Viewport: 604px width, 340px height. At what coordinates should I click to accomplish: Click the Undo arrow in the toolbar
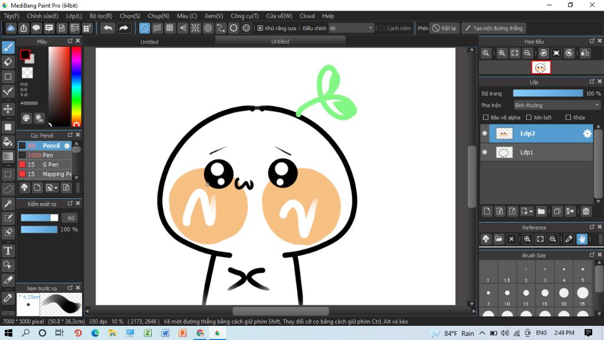[x=107, y=28]
